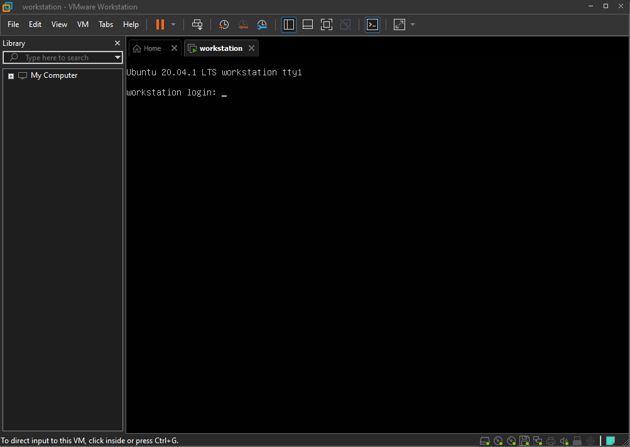Click Send Ctrl+Alt+Del toolbar icon
Screen dimensions: 630x447
(197, 24)
